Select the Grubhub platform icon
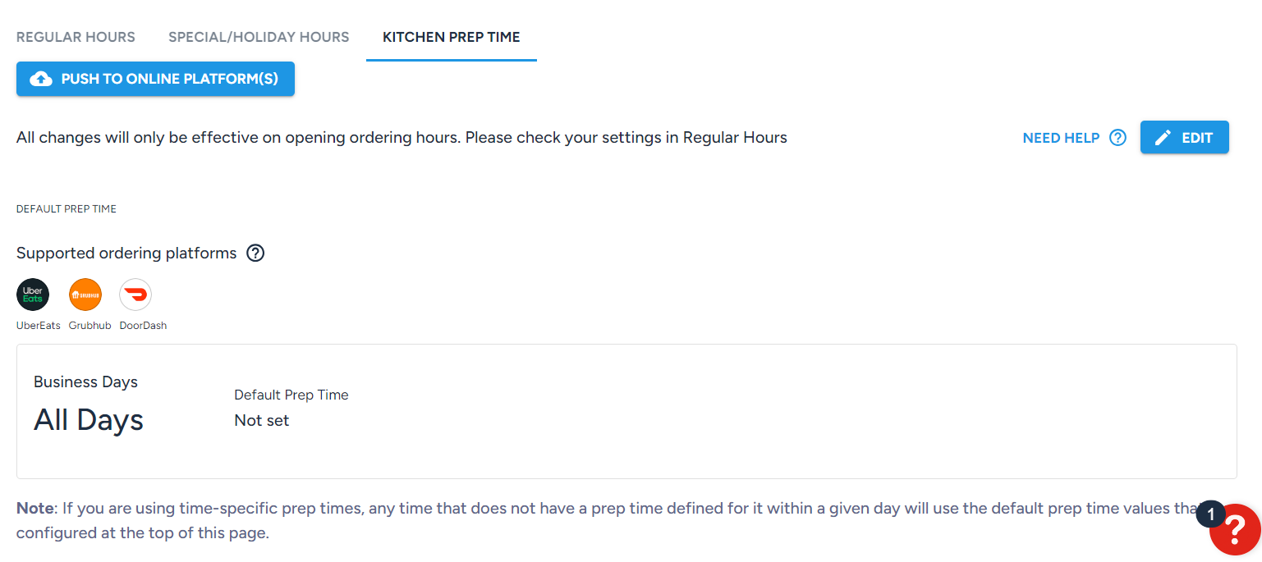Viewport: 1262px width, 562px height. point(85,294)
